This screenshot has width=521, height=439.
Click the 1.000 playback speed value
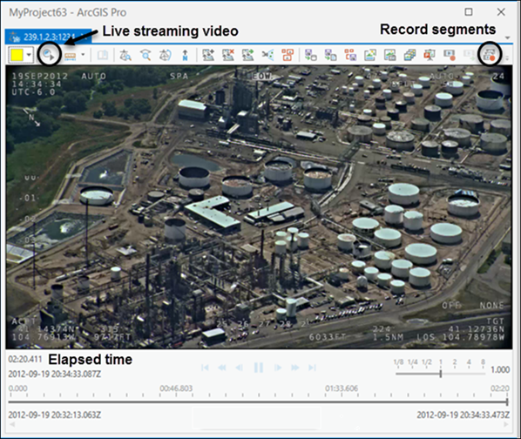tap(500, 369)
